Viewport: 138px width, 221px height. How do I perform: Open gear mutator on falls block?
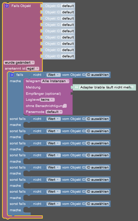12,75
